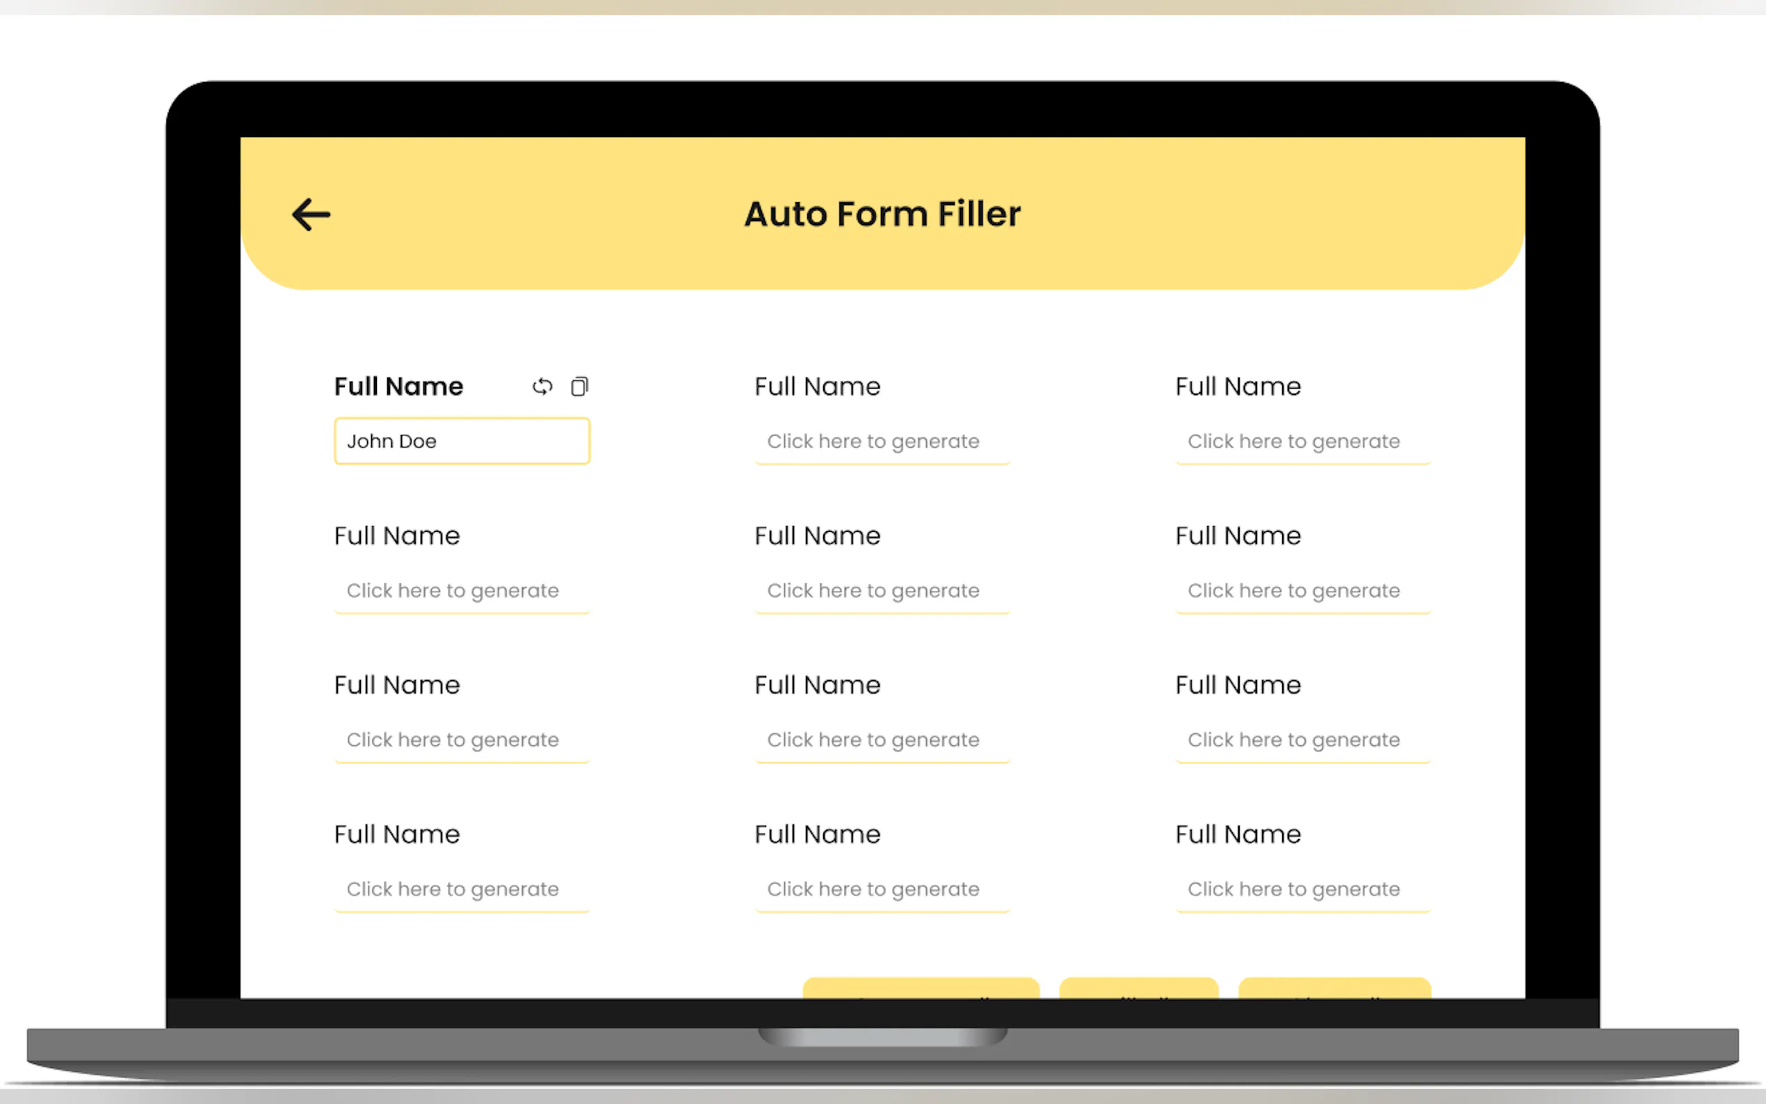The width and height of the screenshot is (1766, 1104).
Task: Click the bold Full Name label
Action: click(398, 387)
